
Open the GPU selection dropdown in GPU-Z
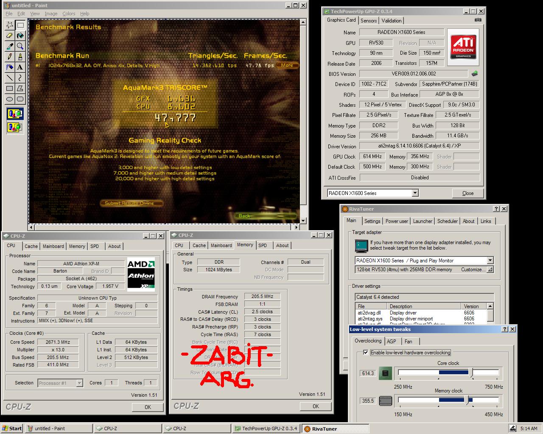coord(415,193)
